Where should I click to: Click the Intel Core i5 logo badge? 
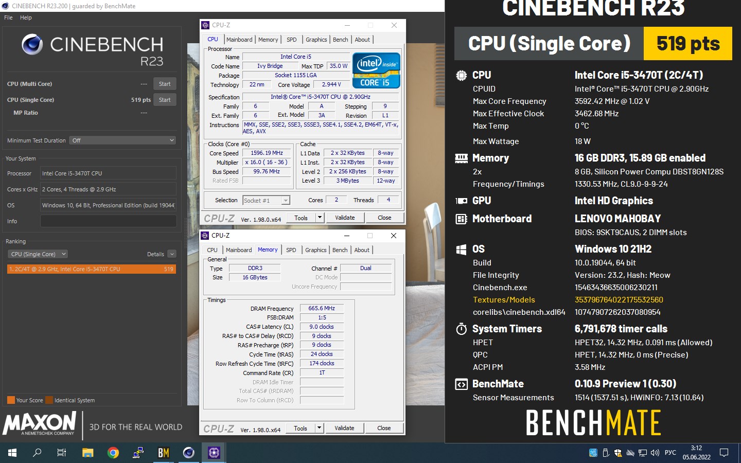[376, 70]
